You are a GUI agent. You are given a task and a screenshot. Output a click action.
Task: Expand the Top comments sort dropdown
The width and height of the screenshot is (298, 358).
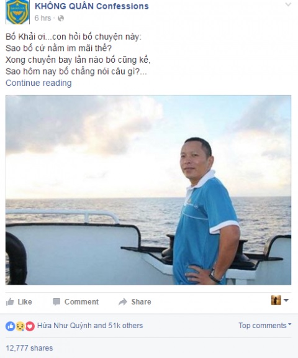tap(265, 325)
